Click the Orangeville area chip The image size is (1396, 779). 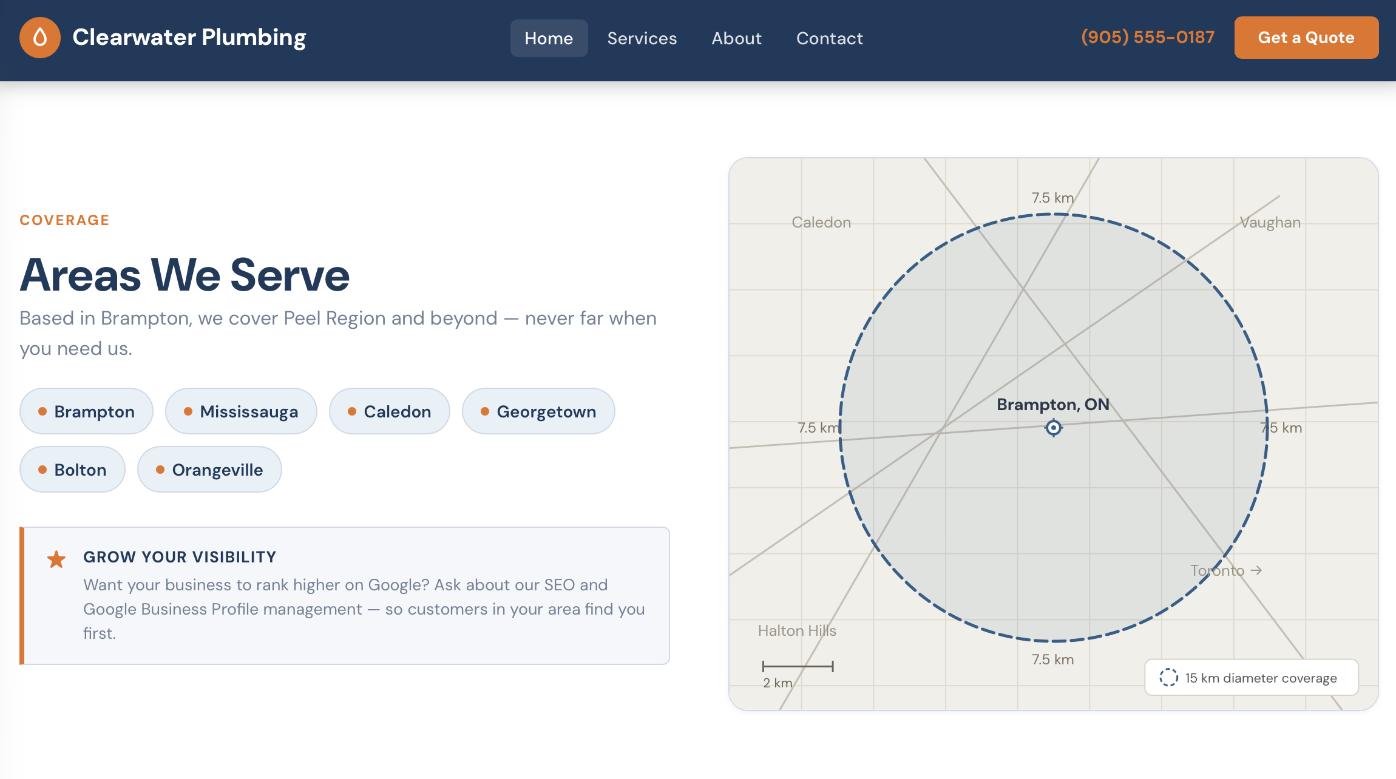[x=209, y=470]
